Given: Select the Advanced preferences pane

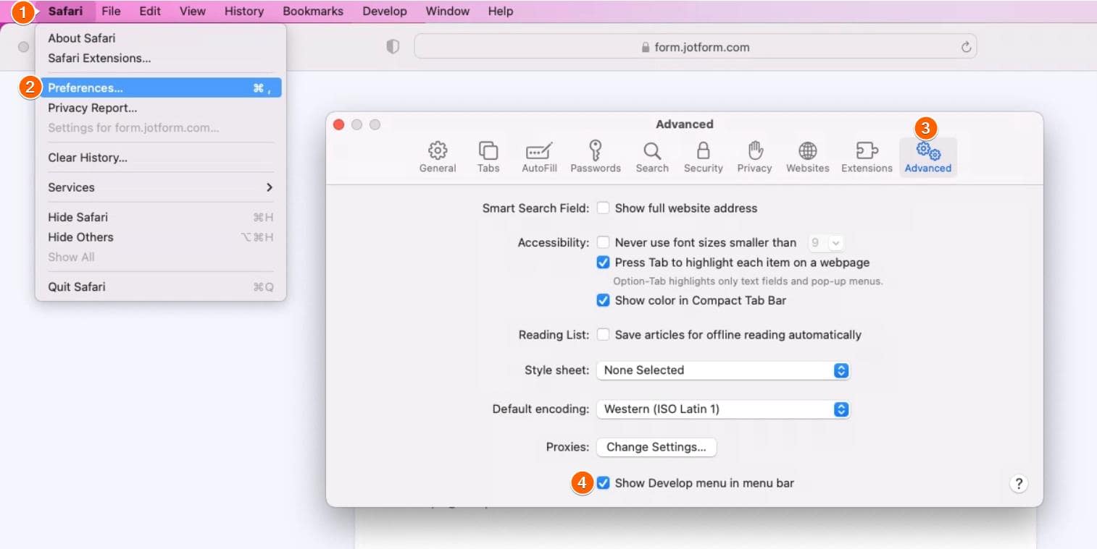Looking at the screenshot, I should coord(928,157).
